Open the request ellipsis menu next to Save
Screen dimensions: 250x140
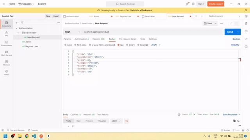point(221,23)
